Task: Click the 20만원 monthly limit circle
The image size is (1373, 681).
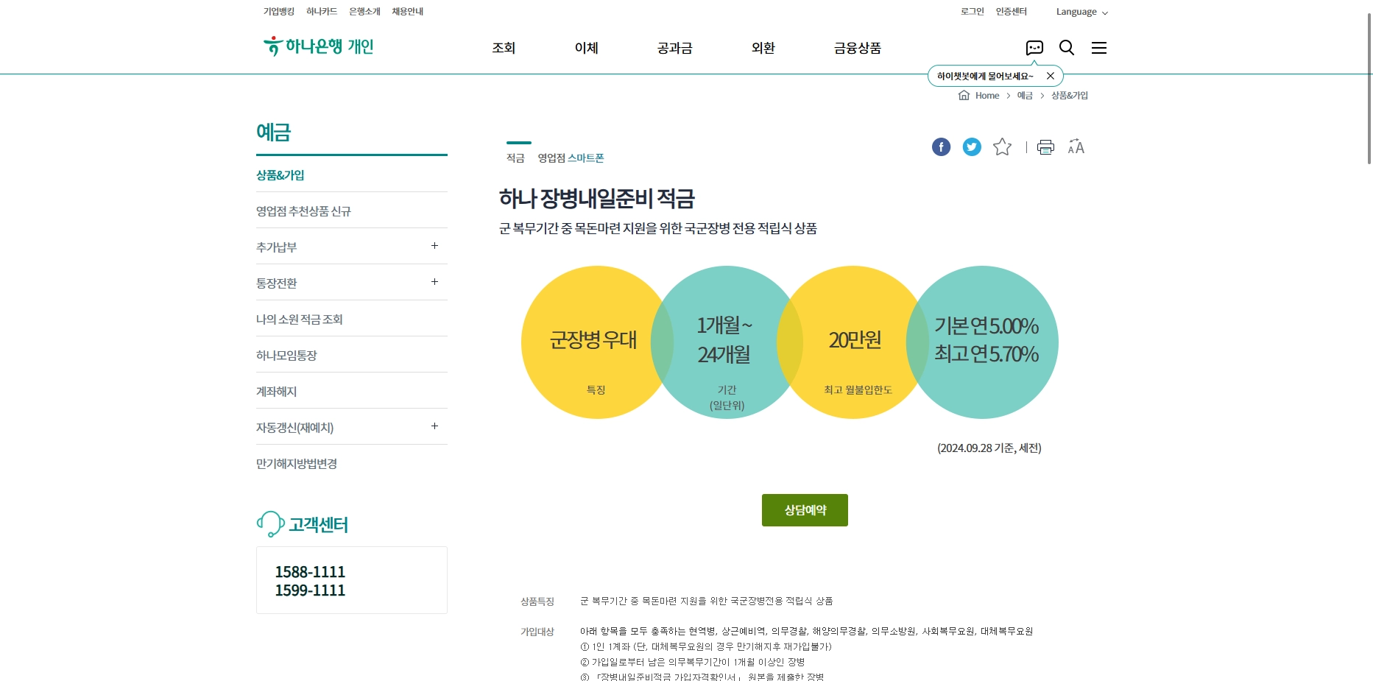Action: click(x=854, y=342)
